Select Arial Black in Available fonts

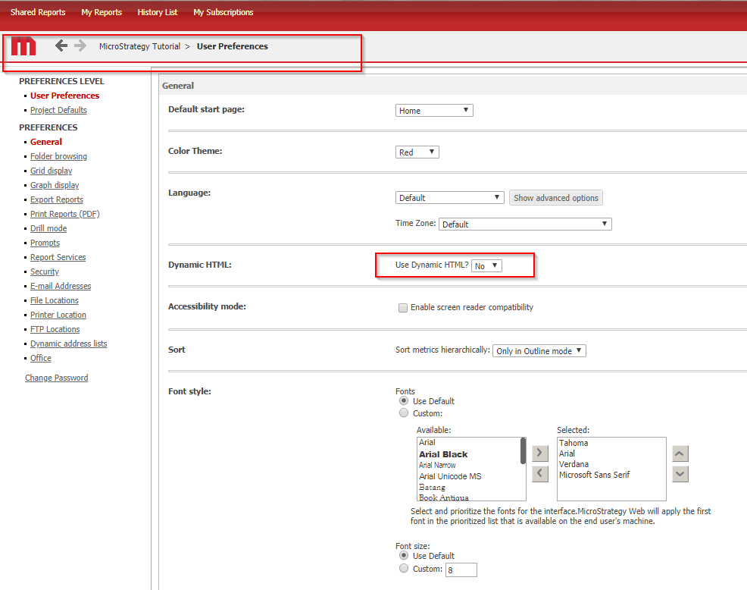pos(443,454)
